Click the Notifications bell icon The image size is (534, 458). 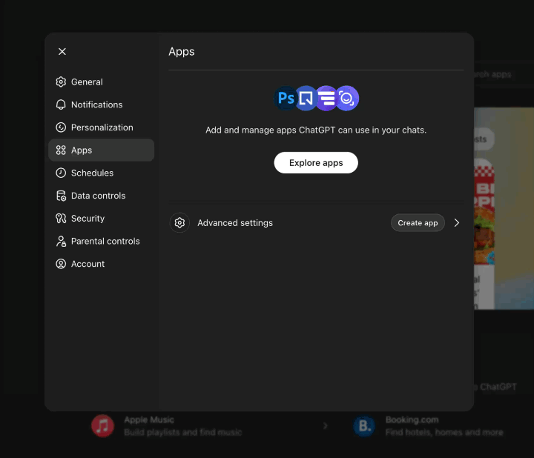(61, 104)
